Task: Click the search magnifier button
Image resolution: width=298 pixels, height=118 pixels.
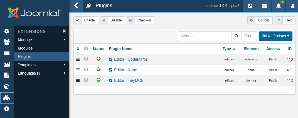Action: coord(237,36)
